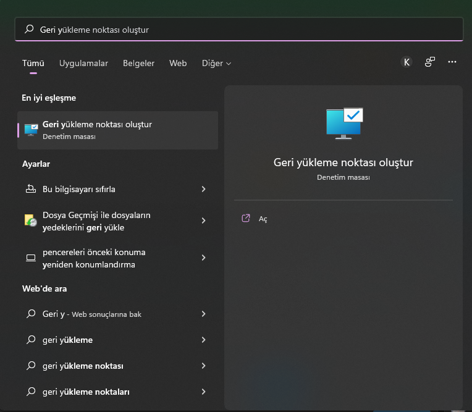The width and height of the screenshot is (472, 412).
Task: Click 'Denetim masası' label in preview pane
Action: [x=343, y=177]
